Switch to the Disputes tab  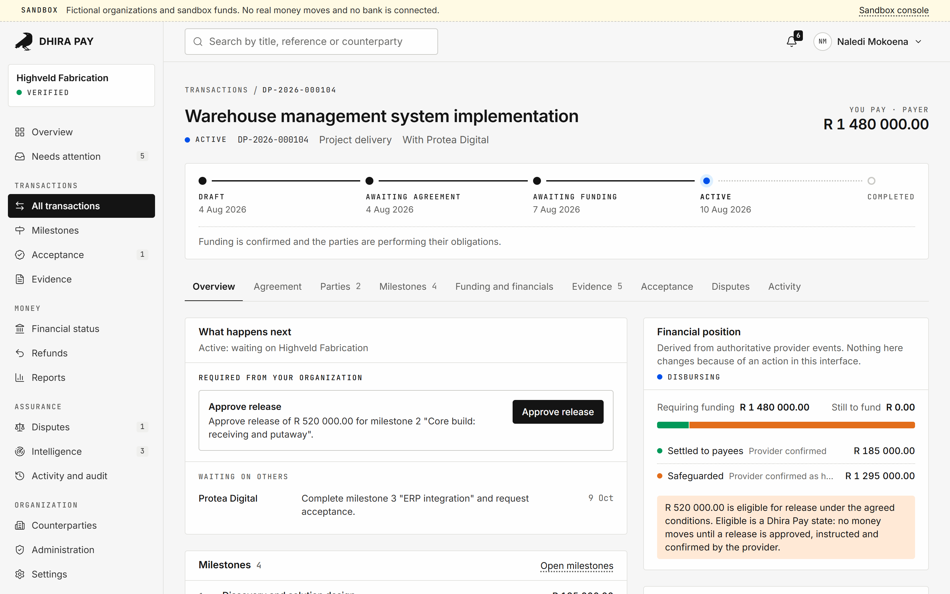730,286
